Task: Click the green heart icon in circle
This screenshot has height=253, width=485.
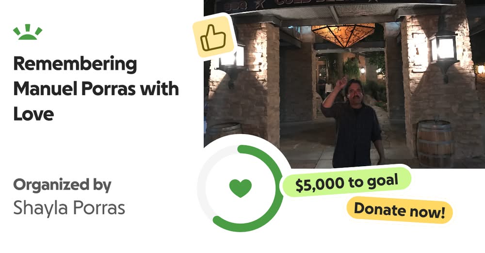Action: pos(241,188)
